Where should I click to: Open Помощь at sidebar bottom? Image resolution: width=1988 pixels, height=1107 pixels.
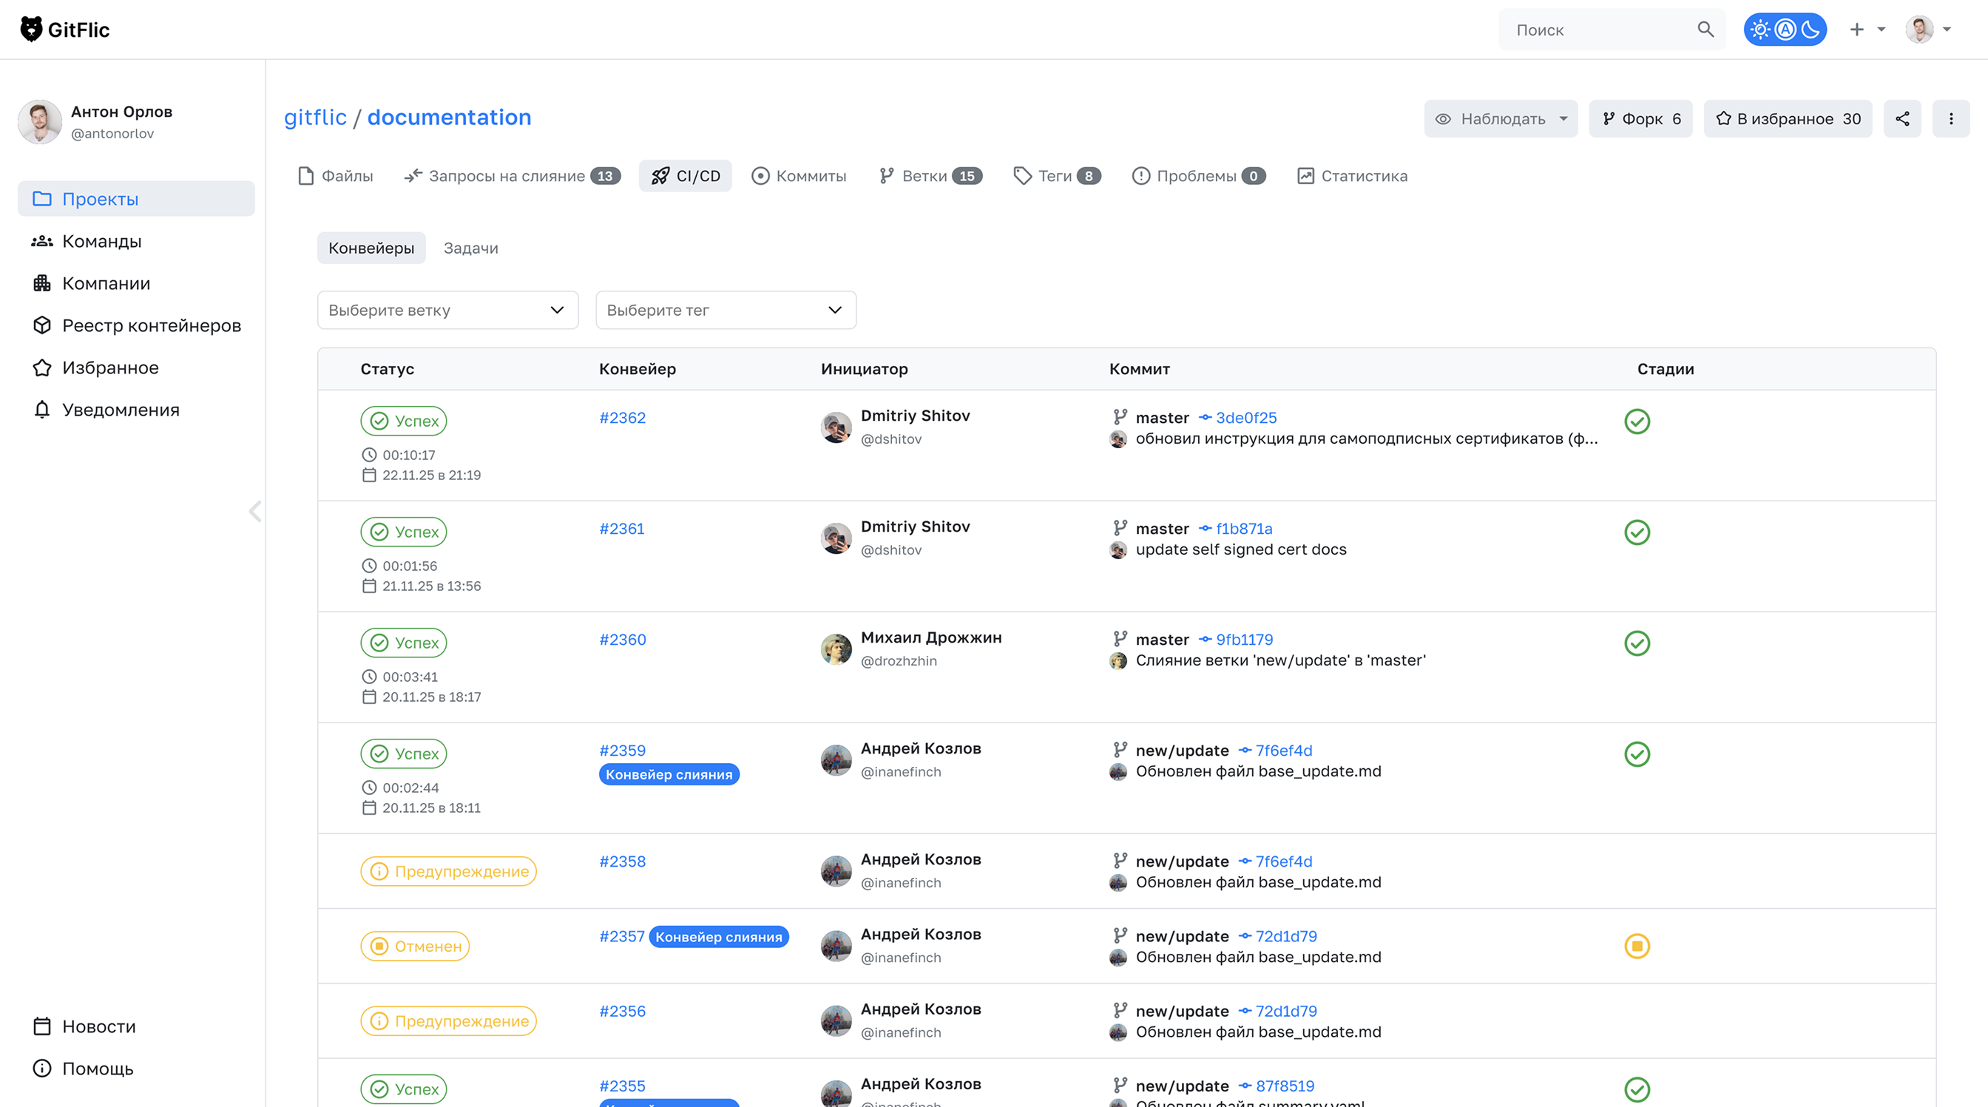(85, 1069)
